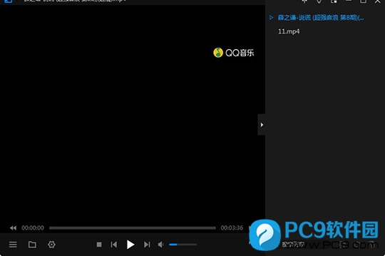
Task: Seek along the video progress bar
Action: tap(133, 228)
